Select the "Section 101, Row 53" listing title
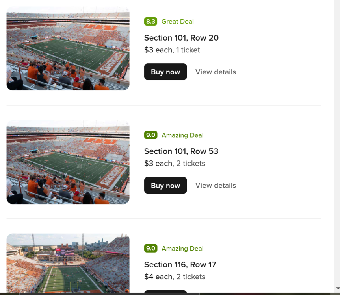 [x=181, y=151]
